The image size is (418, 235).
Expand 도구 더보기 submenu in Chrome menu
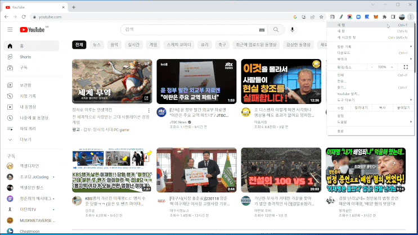coord(371,100)
